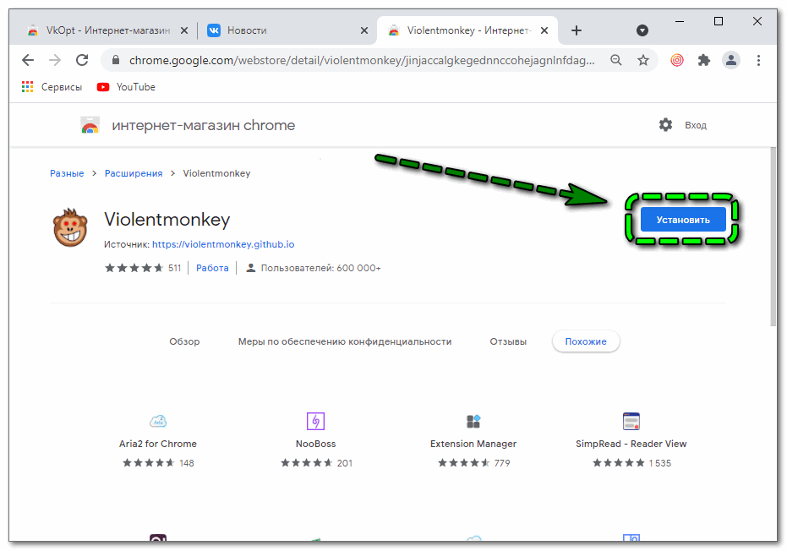787x551 pixels.
Task: Go to Расширения breadcrumb link
Action: (134, 173)
